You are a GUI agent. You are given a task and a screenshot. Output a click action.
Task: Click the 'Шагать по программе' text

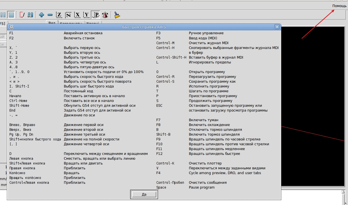tap(209, 91)
